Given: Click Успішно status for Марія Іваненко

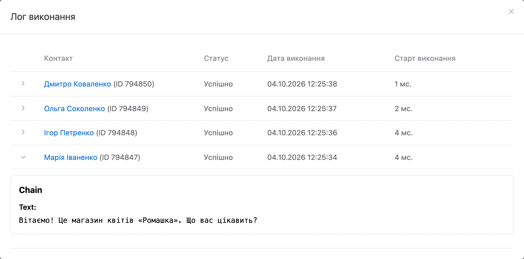Looking at the screenshot, I should (x=218, y=158).
